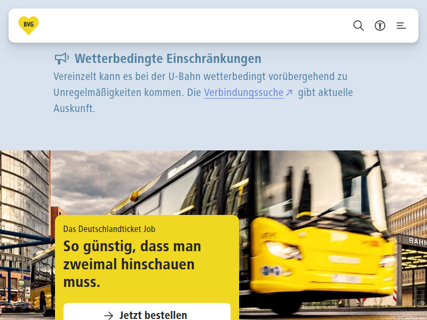The height and width of the screenshot is (320, 427).
Task: Open search via the magnifying glass icon
Action: [x=359, y=26]
